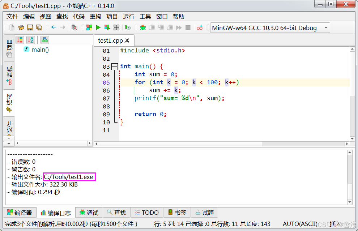Run the program with green play icon

pyautogui.click(x=98, y=27)
